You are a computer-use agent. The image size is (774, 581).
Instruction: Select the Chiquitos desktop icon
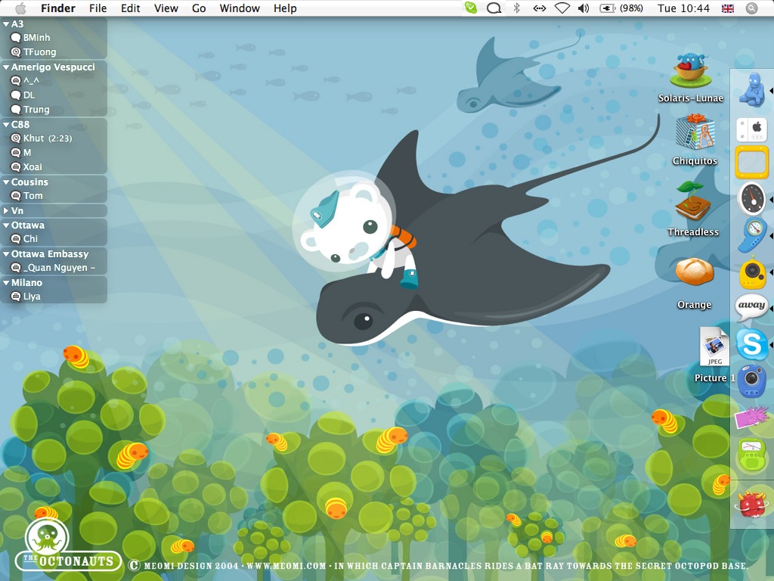tap(695, 132)
